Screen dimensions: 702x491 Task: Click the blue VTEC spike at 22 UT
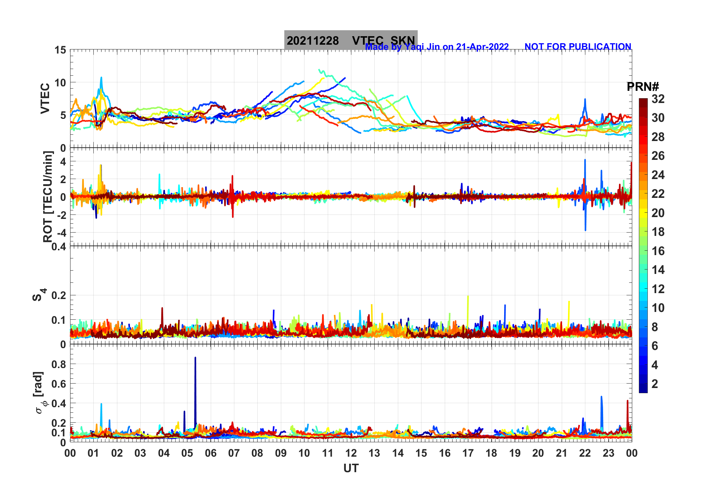[585, 107]
